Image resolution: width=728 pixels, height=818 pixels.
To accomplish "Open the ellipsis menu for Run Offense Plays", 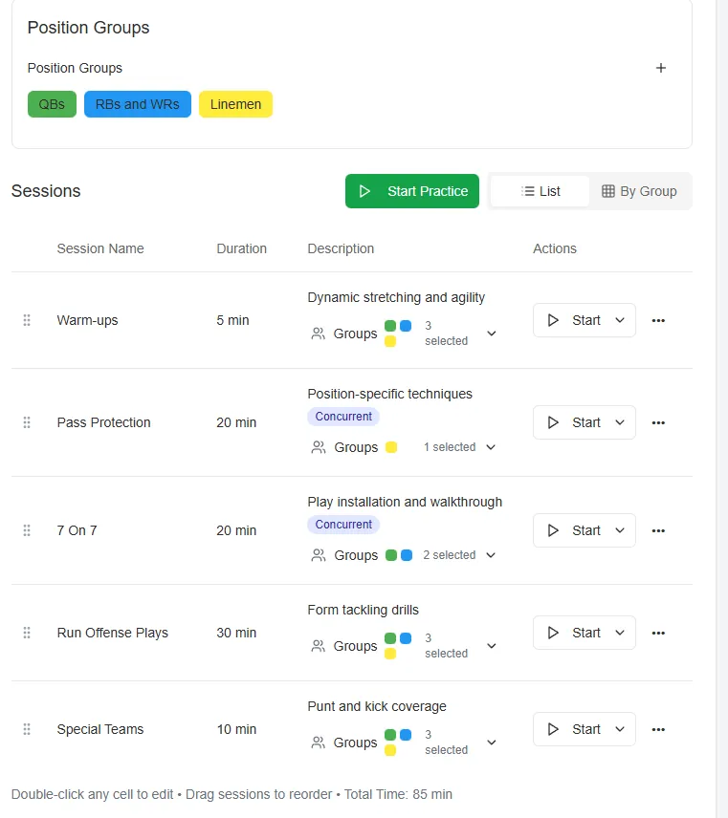I will click(x=658, y=632).
